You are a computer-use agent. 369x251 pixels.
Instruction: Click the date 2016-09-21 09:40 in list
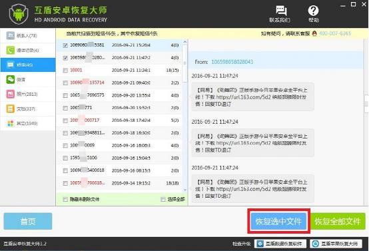click(x=131, y=83)
